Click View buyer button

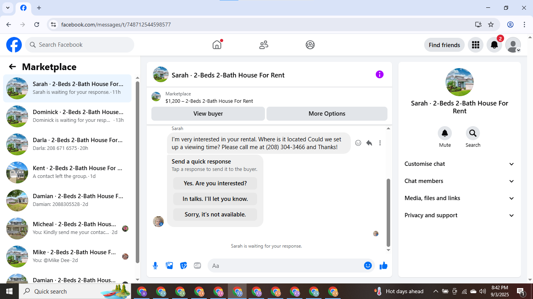pyautogui.click(x=208, y=114)
